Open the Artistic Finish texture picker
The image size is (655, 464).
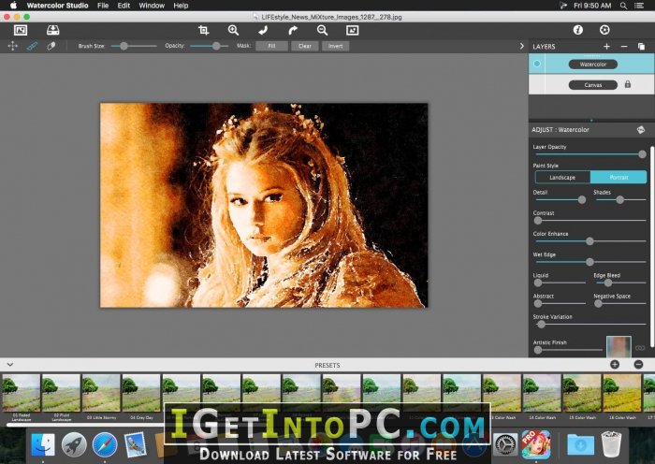tap(619, 347)
